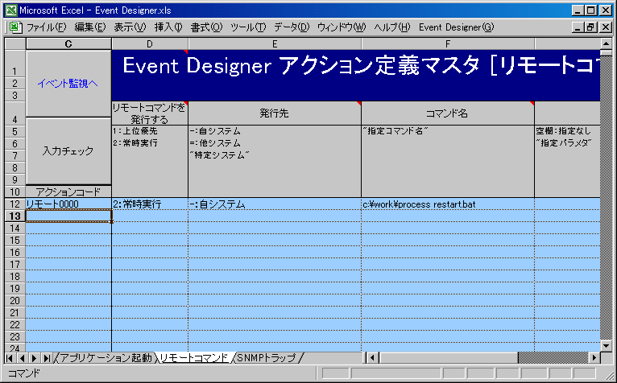Viewport: 617px width, 383px height.
Task: Click horizontal scrollbar left arrow
Action: point(372,358)
